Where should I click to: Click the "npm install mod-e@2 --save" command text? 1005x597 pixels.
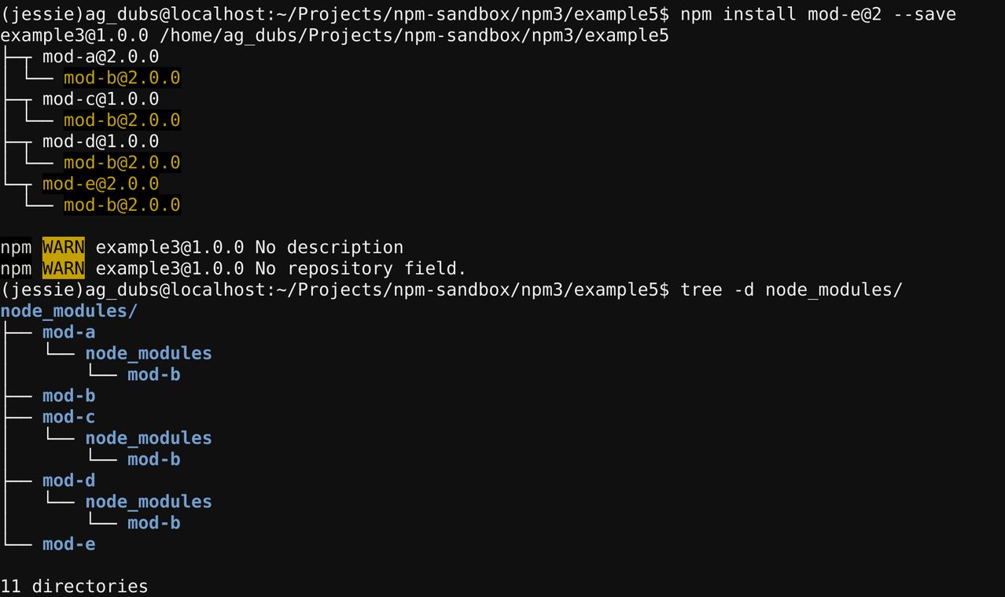818,14
